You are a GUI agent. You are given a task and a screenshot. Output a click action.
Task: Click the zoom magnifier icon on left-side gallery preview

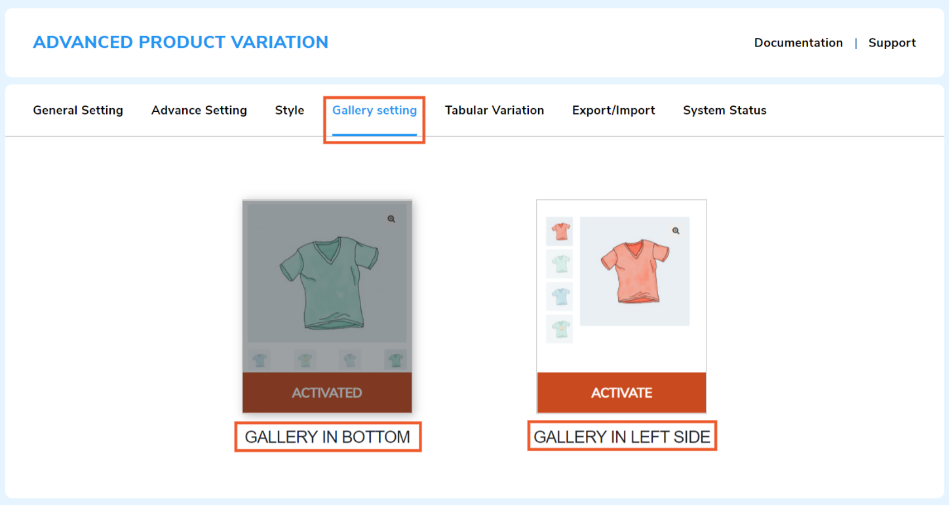(x=676, y=231)
